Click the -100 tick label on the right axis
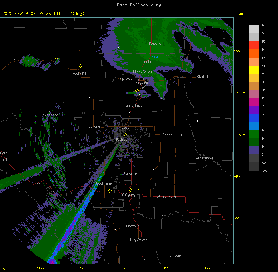Screen dimensions: 278x272 click(x=236, y=218)
